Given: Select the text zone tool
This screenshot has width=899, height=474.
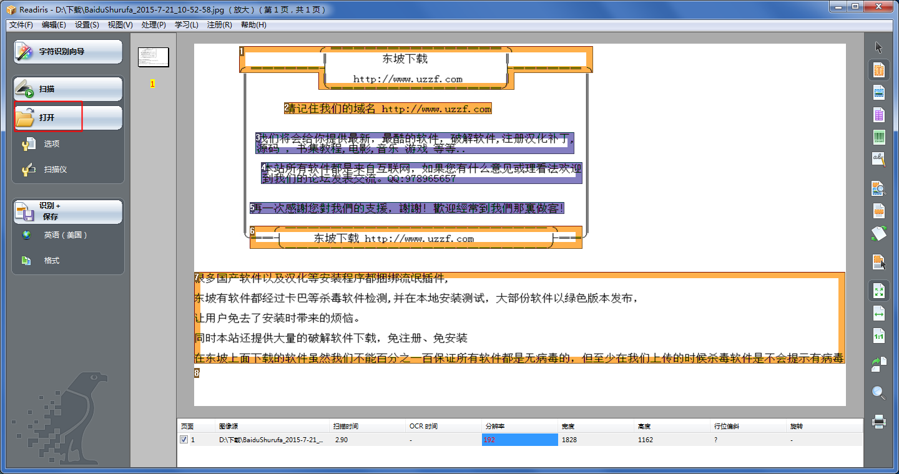Looking at the screenshot, I should (x=879, y=70).
